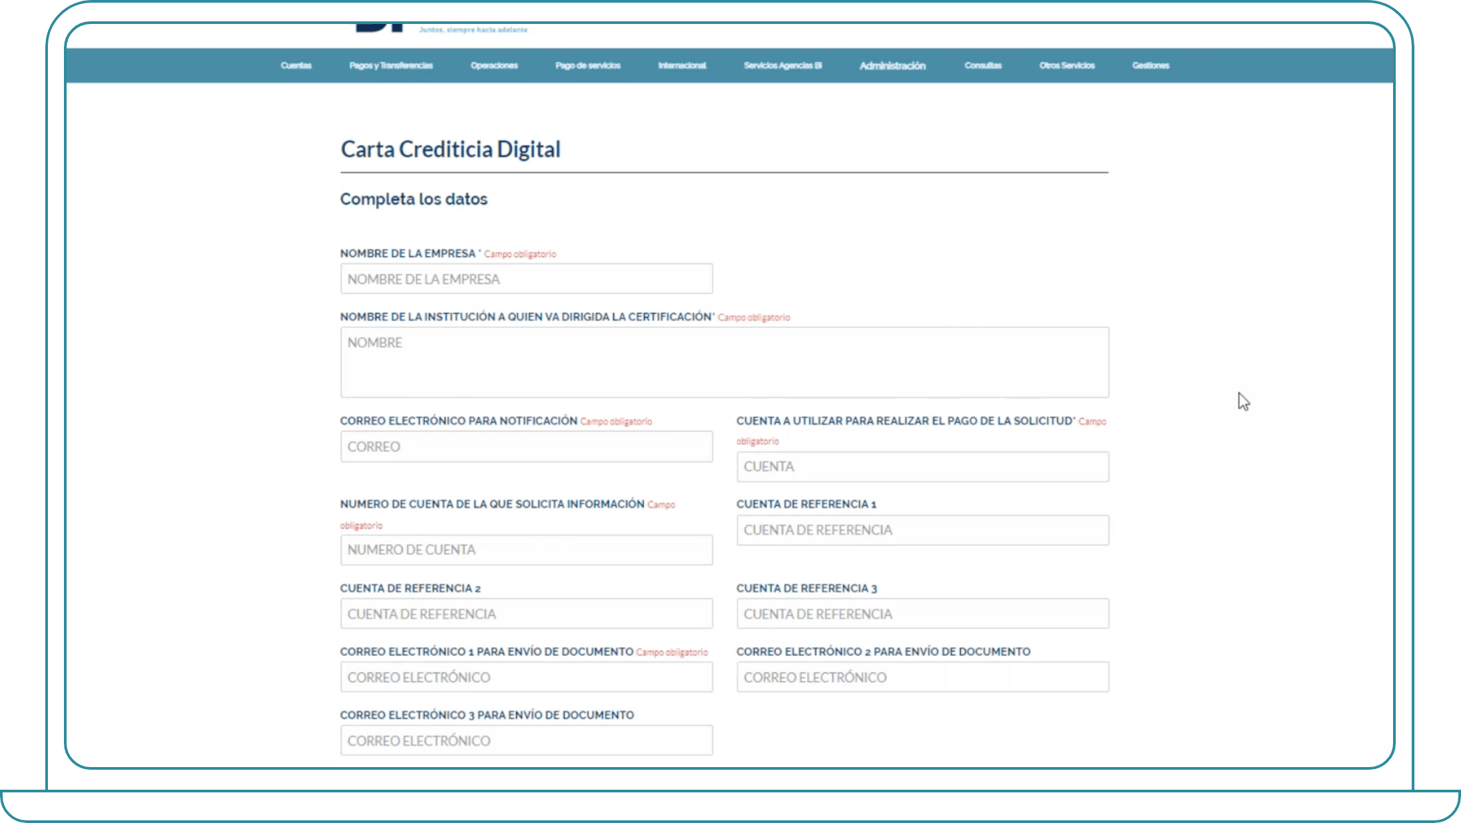
Task: Click the 'CUENTA DE REFERENCIA 3' label
Action: 806,588
